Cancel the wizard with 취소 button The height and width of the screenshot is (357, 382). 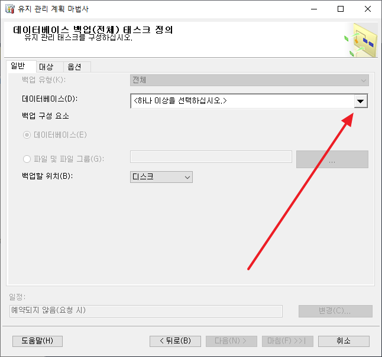click(344, 341)
